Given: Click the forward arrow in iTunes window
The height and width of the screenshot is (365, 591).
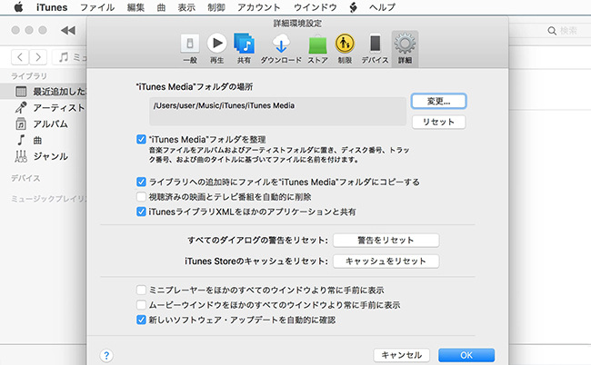Looking at the screenshot, I should [x=38, y=57].
